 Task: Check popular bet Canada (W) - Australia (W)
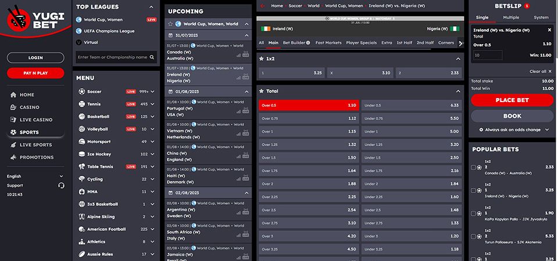pos(473,167)
